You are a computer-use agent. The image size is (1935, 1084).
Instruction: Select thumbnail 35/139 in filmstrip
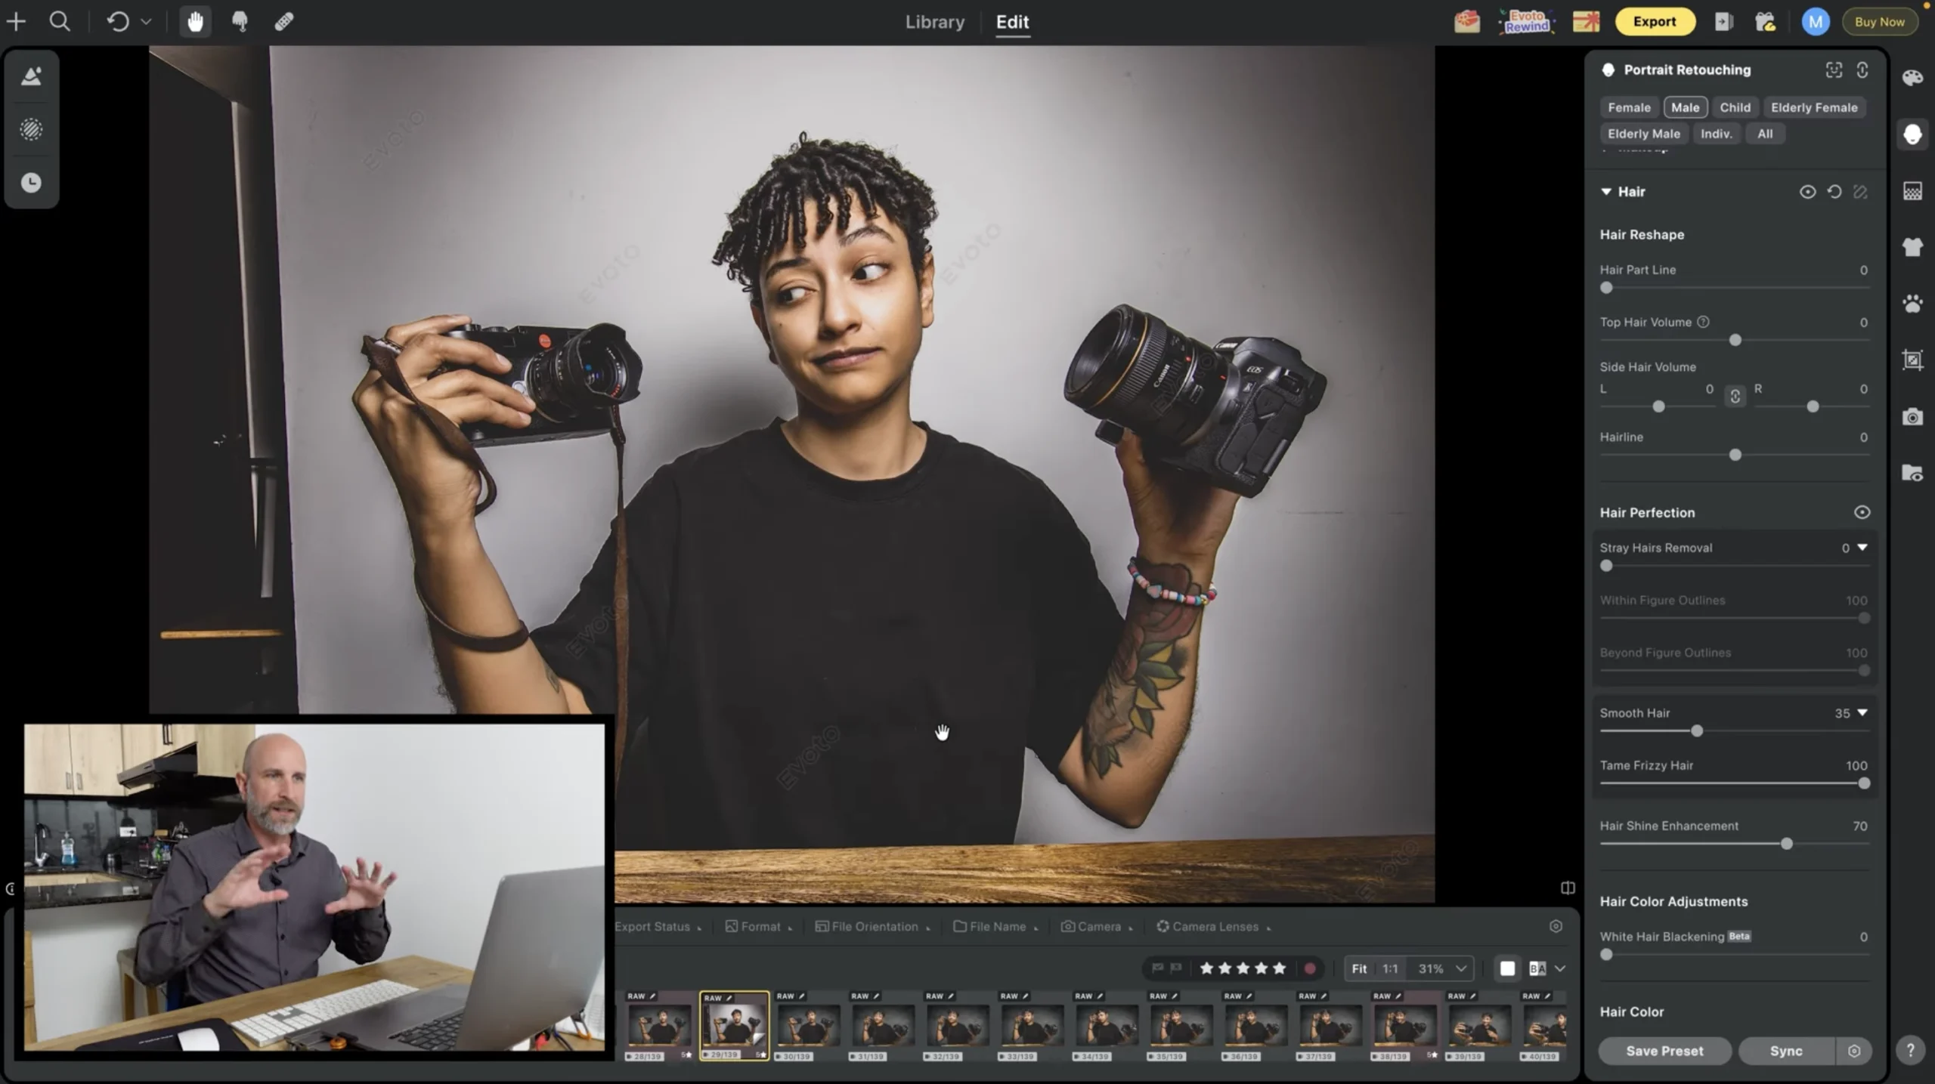pyautogui.click(x=1181, y=1026)
